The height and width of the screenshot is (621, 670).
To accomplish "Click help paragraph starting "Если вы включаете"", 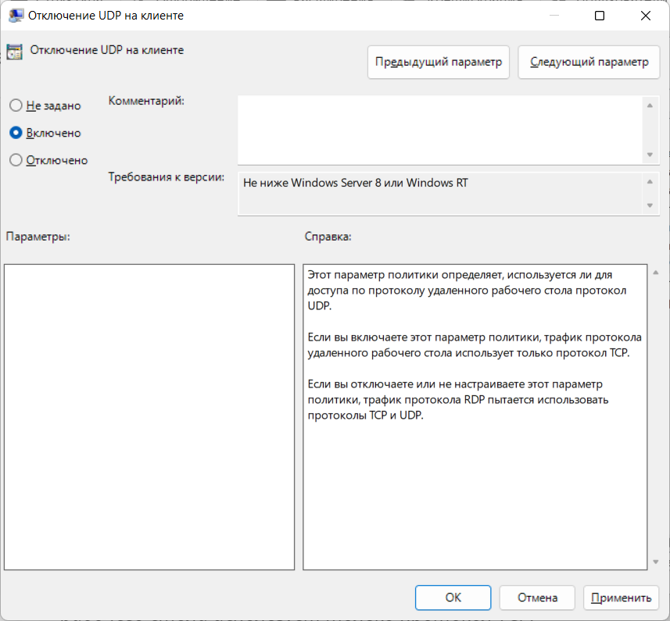I will pyautogui.click(x=475, y=344).
